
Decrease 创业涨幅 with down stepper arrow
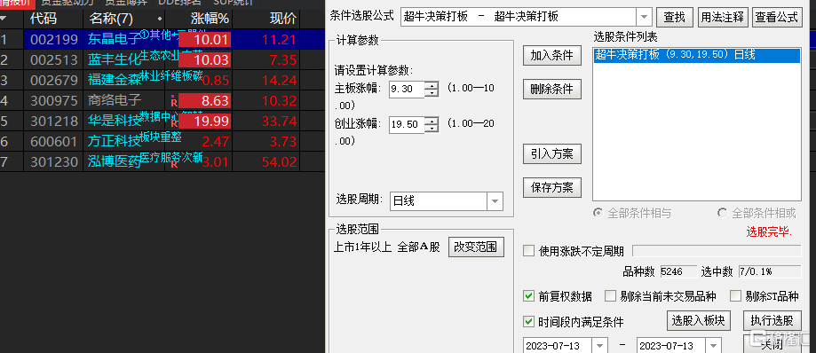432,129
